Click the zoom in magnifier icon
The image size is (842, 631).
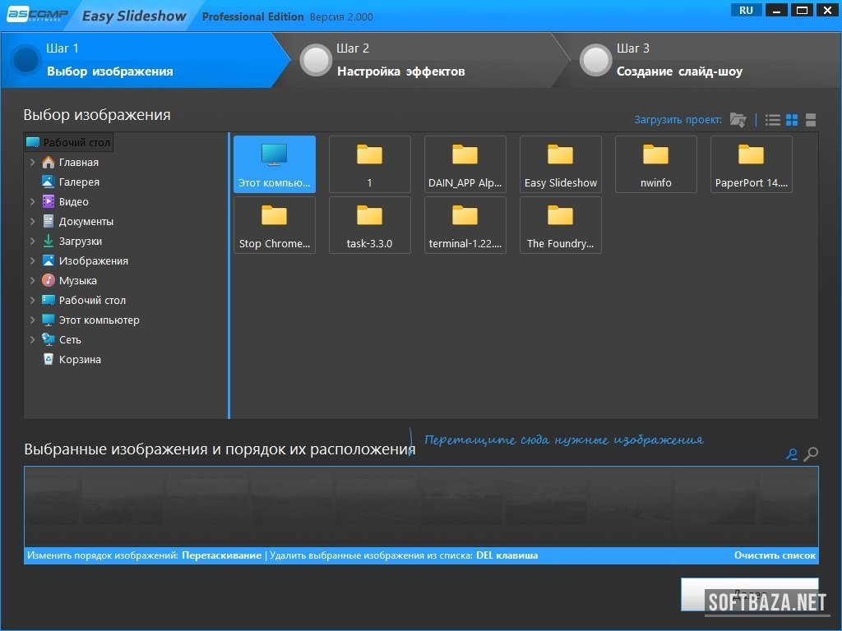(x=811, y=454)
